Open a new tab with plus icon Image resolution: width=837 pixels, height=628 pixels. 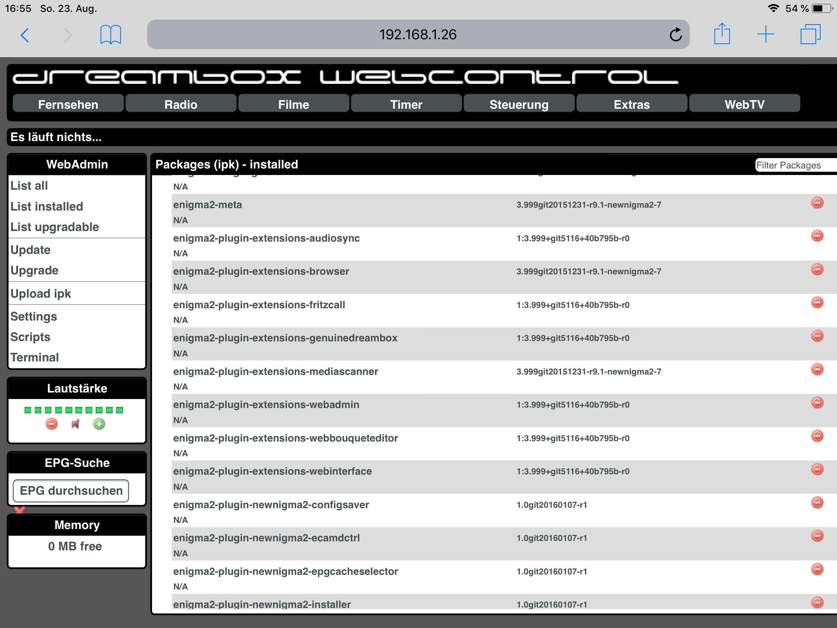click(x=765, y=34)
